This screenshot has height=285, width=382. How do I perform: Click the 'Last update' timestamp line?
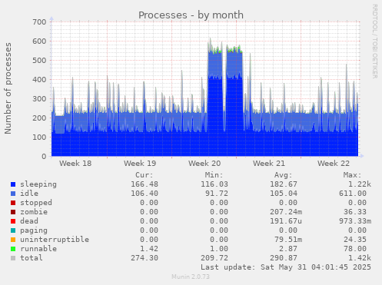(286, 267)
